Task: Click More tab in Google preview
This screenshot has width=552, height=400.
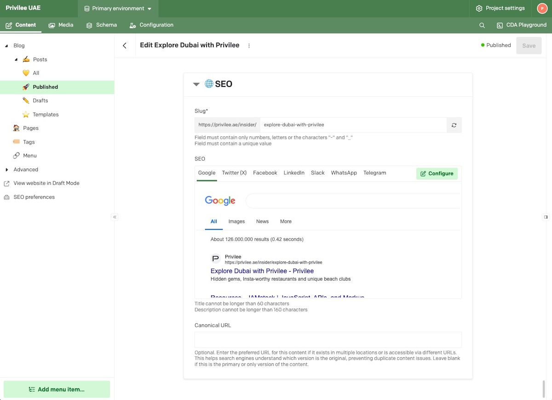Action: (x=286, y=222)
